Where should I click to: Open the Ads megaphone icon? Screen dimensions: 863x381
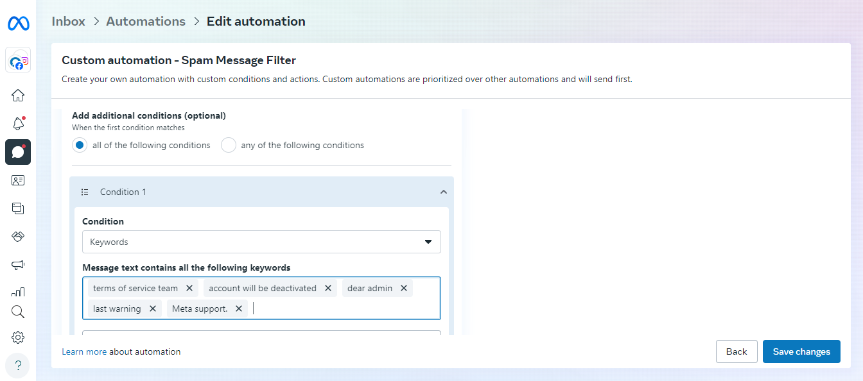coord(18,265)
